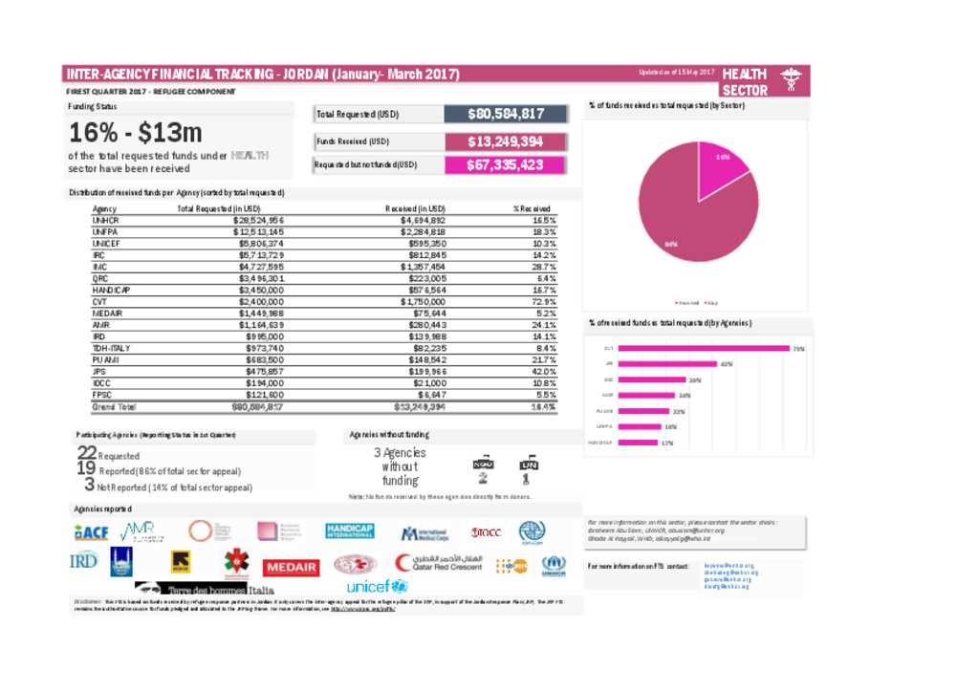Click the 29% bar in agencies chart
This screenshot has height=692, width=979.
tap(652, 379)
